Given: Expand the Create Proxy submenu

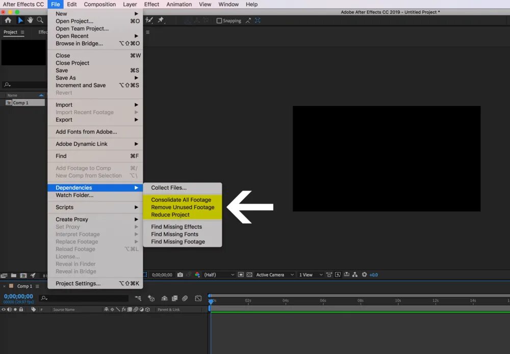Looking at the screenshot, I should pyautogui.click(x=95, y=220).
